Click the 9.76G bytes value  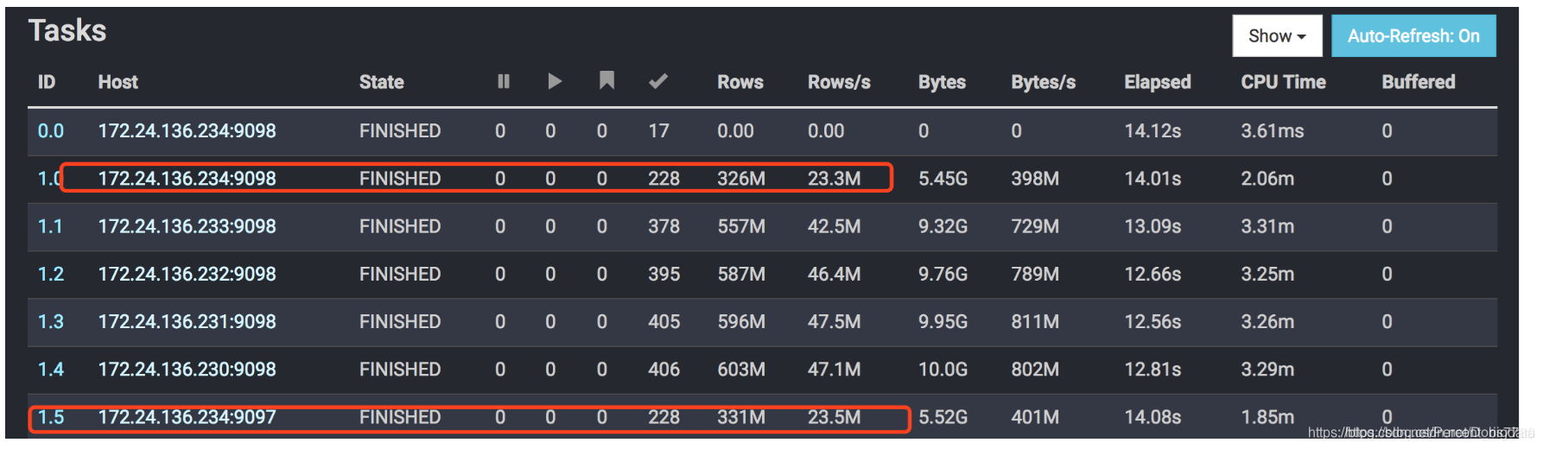tap(943, 274)
